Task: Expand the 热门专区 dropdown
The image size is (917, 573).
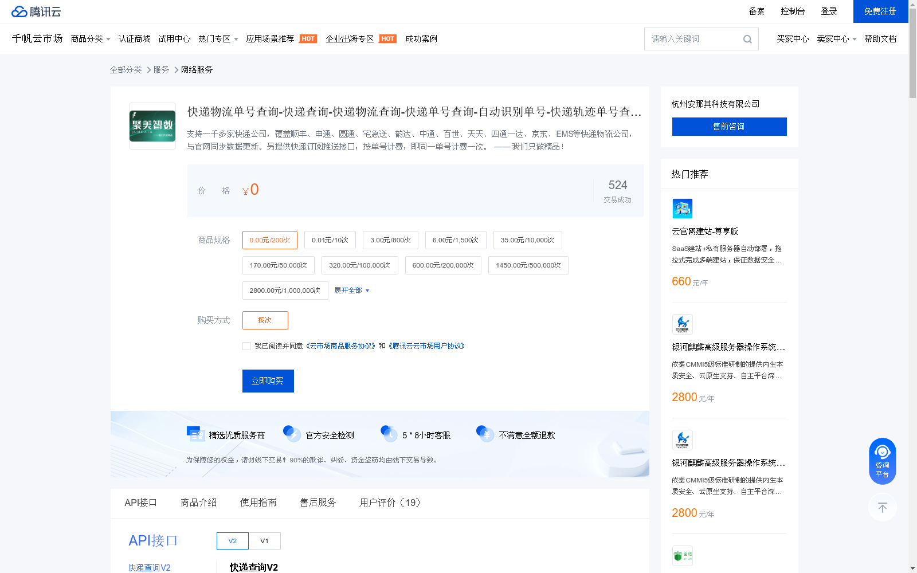Action: click(218, 39)
